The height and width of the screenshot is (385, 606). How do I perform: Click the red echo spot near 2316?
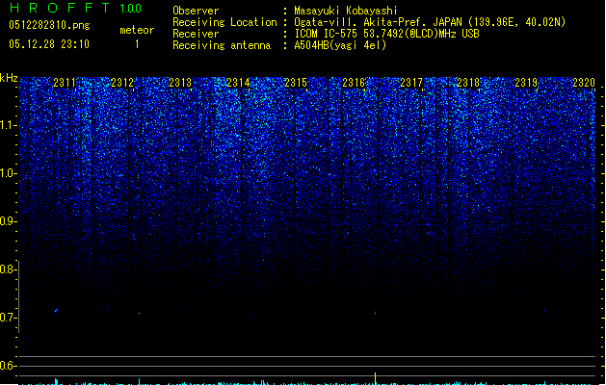[375, 313]
